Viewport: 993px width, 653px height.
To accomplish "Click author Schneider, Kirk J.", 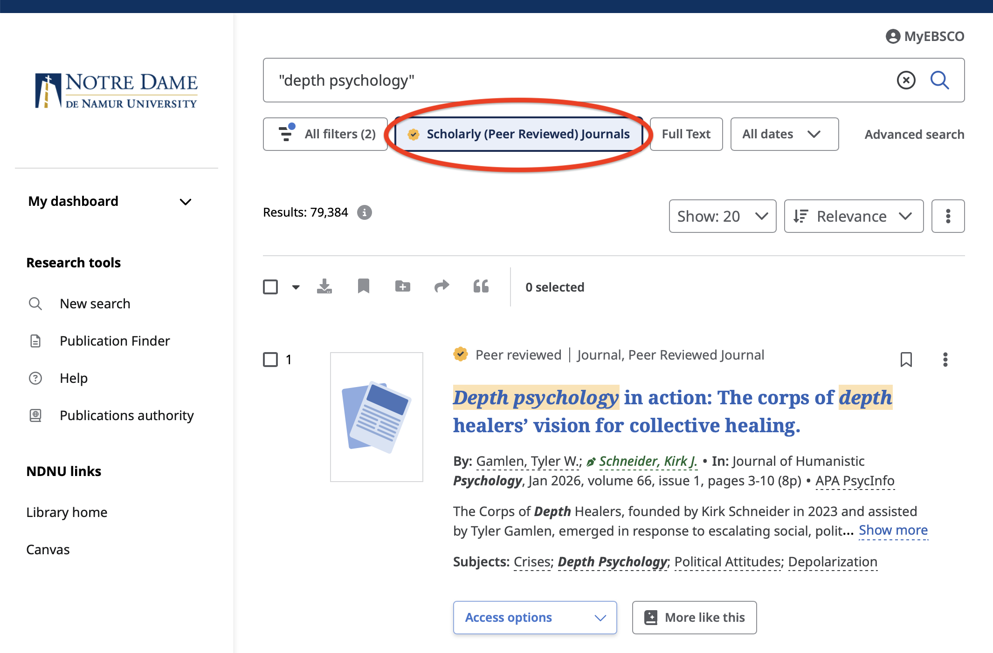I will coord(648,461).
